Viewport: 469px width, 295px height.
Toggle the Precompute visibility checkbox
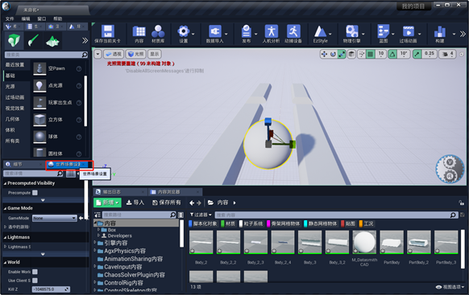pos(35,193)
